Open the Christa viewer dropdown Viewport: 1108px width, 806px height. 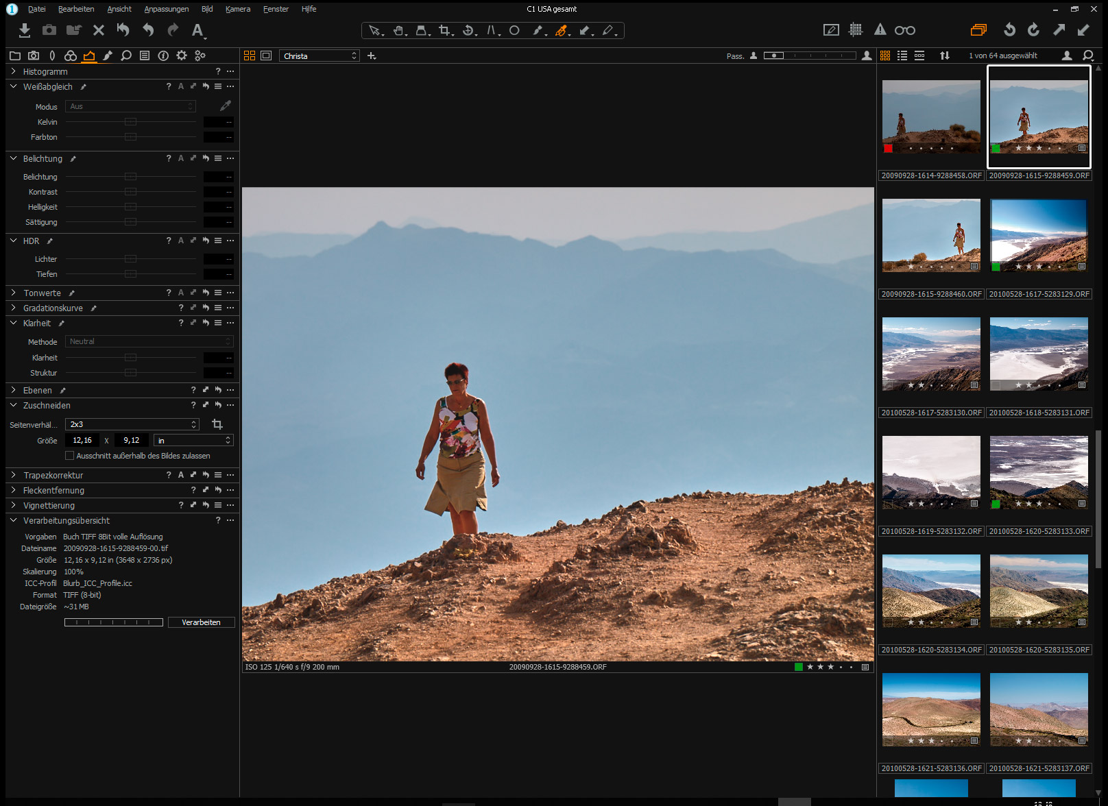pos(320,56)
